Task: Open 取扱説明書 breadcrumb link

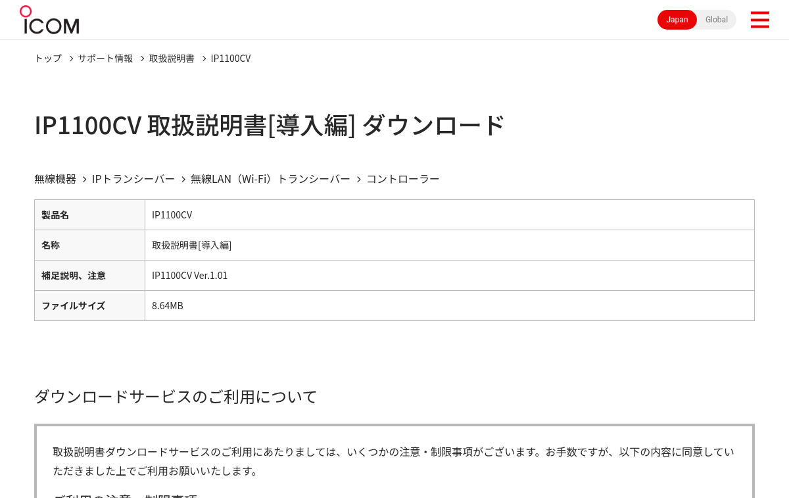Action: point(172,58)
